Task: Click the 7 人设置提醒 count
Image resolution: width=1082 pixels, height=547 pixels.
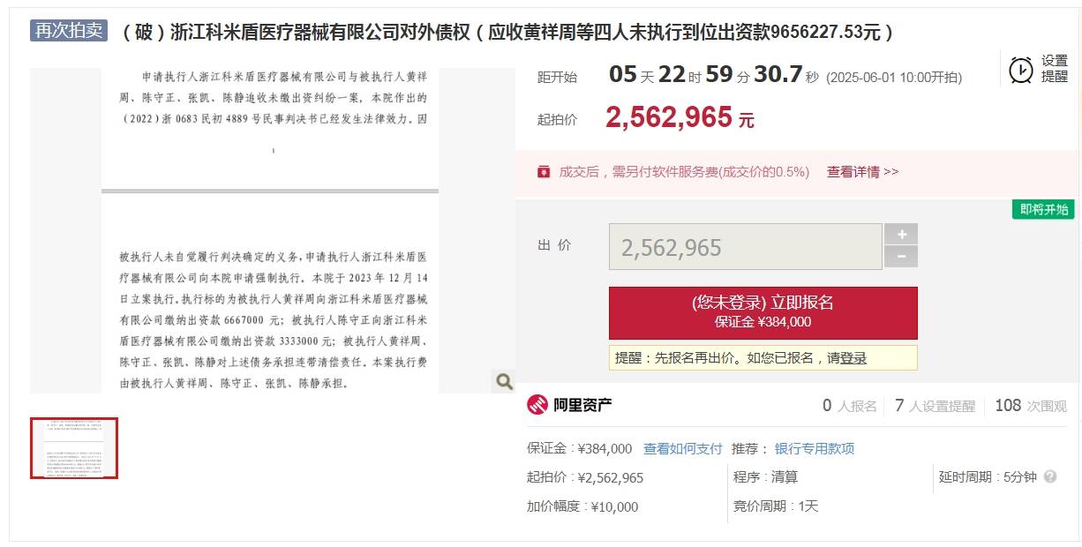Action: (935, 406)
